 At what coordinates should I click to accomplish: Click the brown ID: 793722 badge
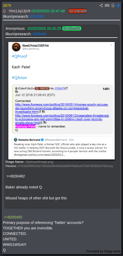pos(42,88)
